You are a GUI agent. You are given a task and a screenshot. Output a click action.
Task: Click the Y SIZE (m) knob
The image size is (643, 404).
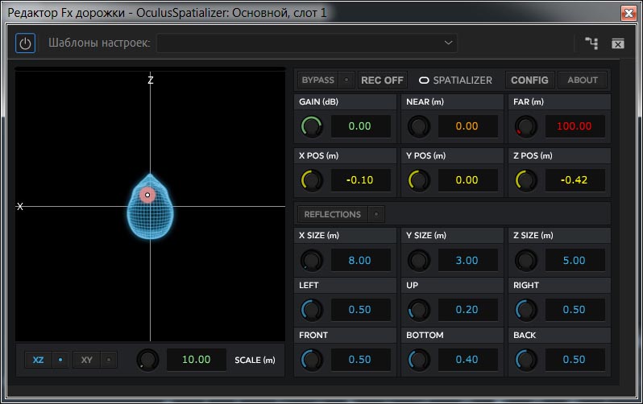[419, 261]
